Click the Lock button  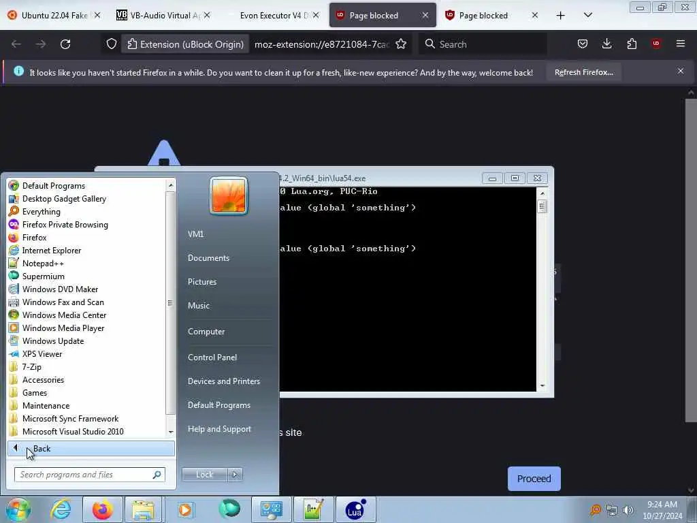[x=204, y=475]
